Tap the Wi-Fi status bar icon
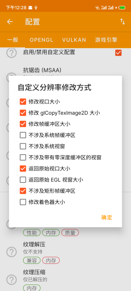Viewport: 131px width, 291px height. click(x=97, y=8)
